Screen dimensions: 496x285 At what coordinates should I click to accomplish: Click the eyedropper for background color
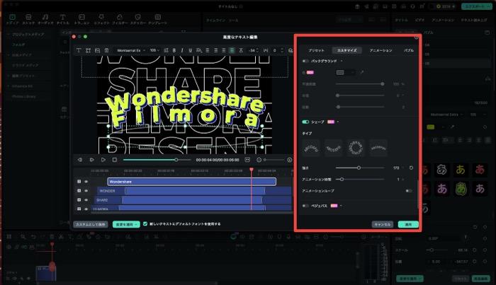click(362, 72)
